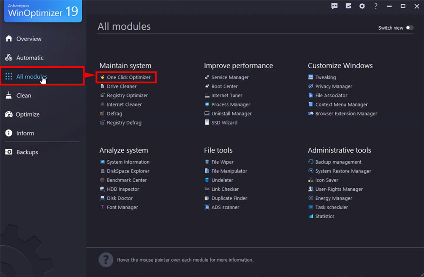Open the Clean sidebar category
Viewport: 424px width, 277px height.
pyautogui.click(x=24, y=96)
